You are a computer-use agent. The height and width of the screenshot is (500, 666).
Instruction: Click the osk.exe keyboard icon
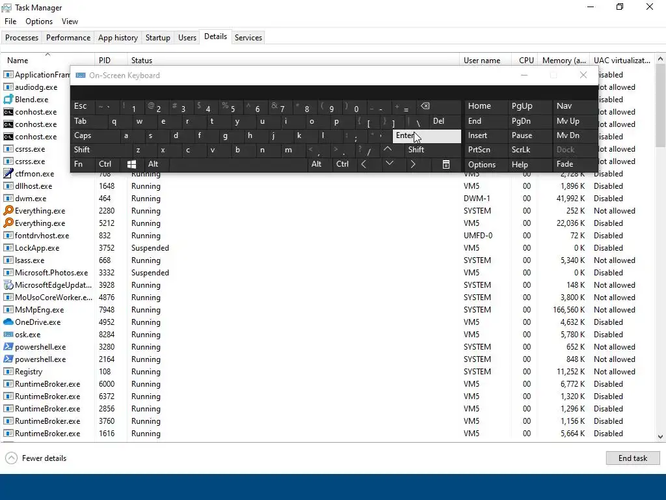[8, 334]
